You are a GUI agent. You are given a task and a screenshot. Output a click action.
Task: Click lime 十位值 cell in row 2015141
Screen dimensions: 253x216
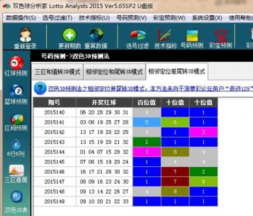click(x=175, y=122)
